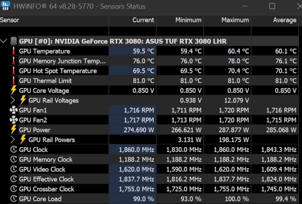This screenshot has height=204, width=302.
Task: Click lightning bolt icon next to GPU Core Voltage
Action: click(13, 90)
